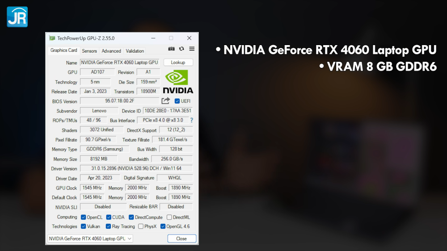
Task: Click the 'VRAM 8 GB GDDR6' overlay text
Action: 382,67
